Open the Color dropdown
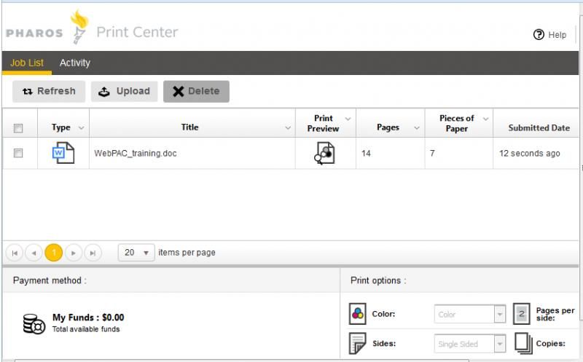The image size is (583, 362). [470, 315]
